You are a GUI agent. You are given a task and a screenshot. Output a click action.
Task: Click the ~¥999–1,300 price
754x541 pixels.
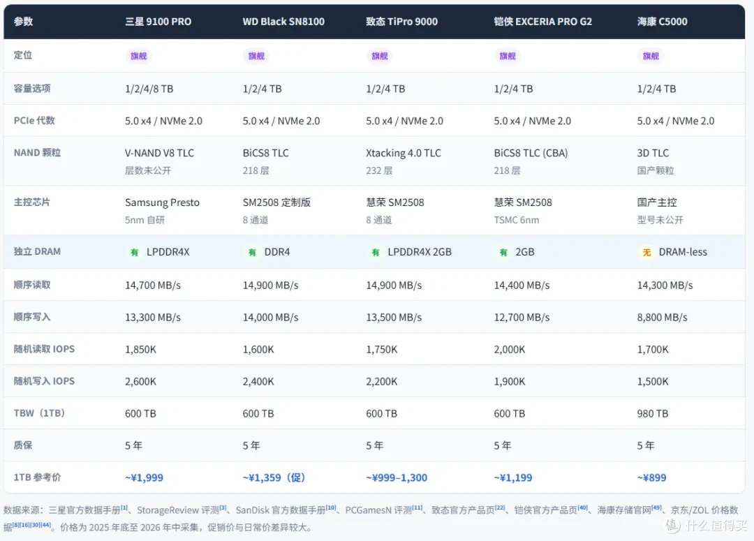[397, 477]
